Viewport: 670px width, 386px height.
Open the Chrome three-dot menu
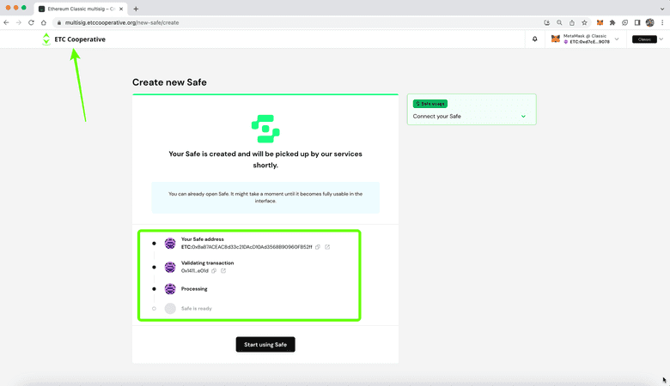(661, 22)
